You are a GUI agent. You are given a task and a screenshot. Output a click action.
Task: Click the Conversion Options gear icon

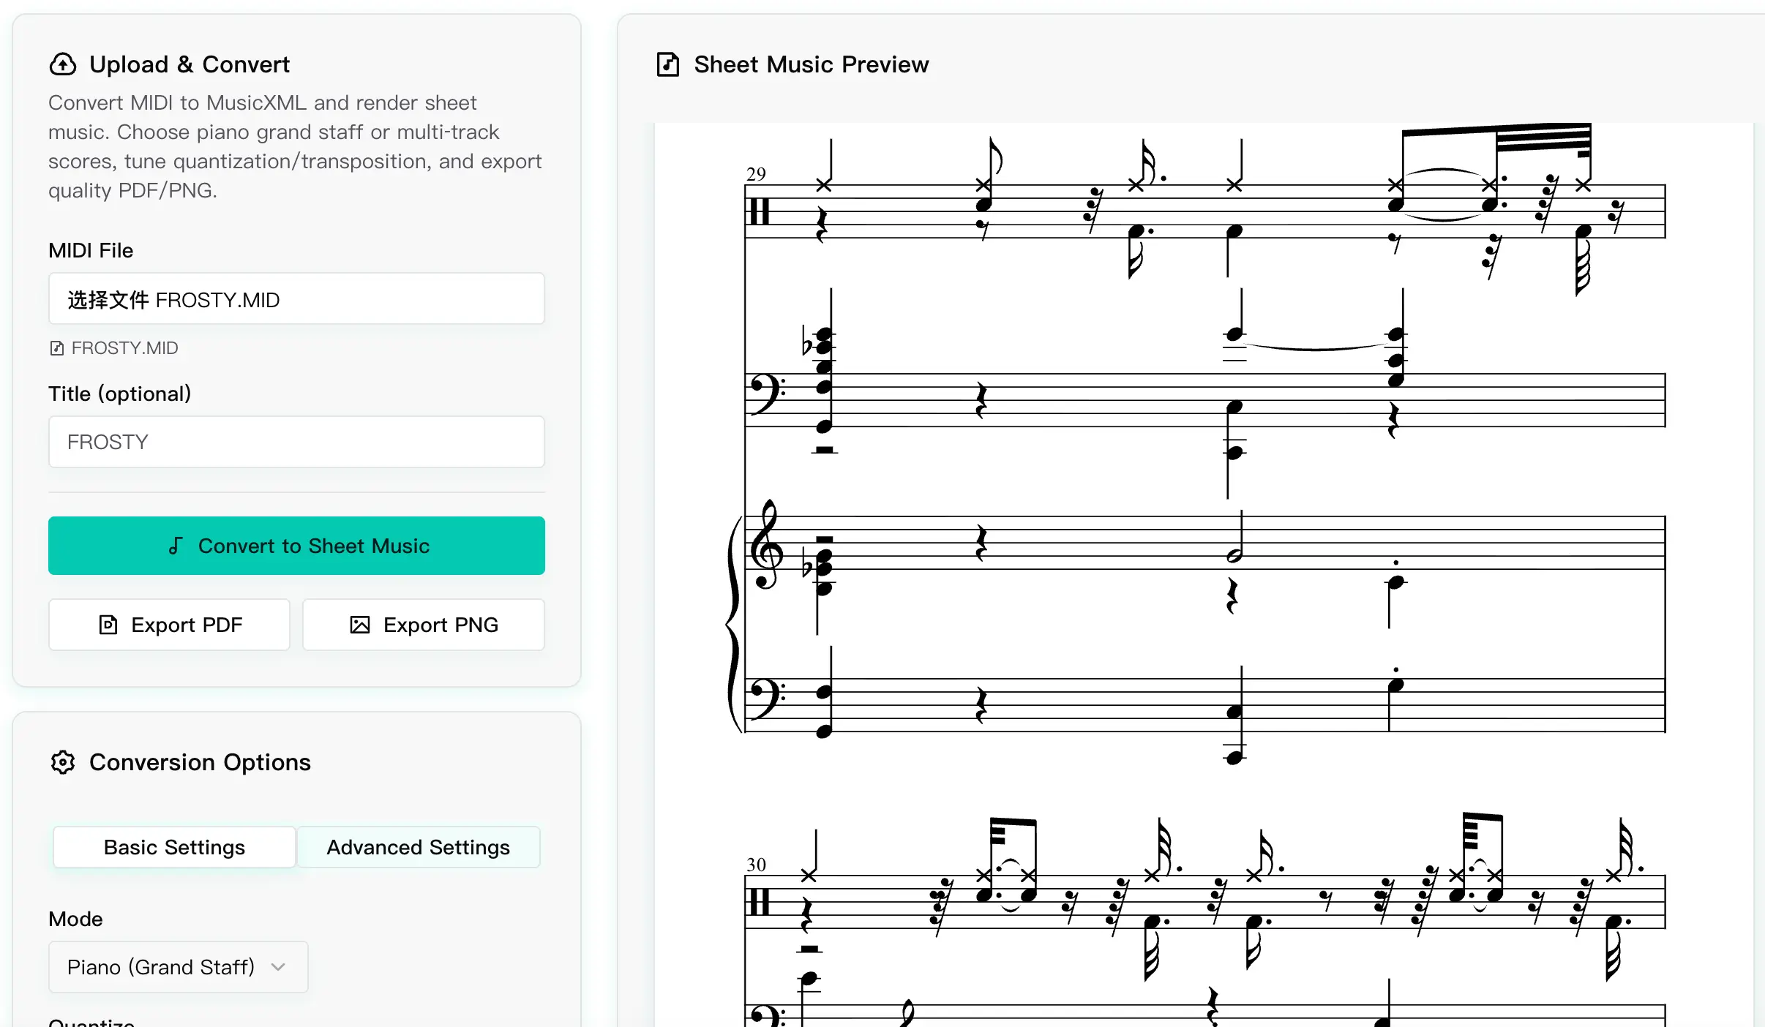pos(63,762)
